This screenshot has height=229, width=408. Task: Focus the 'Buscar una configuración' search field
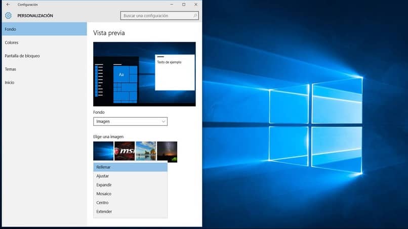tap(159, 16)
